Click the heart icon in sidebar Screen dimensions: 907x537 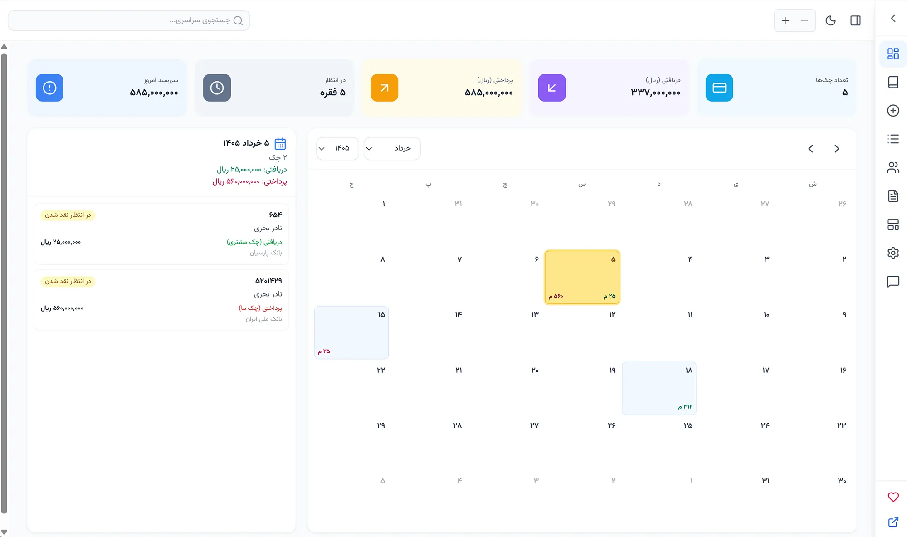pyautogui.click(x=893, y=497)
